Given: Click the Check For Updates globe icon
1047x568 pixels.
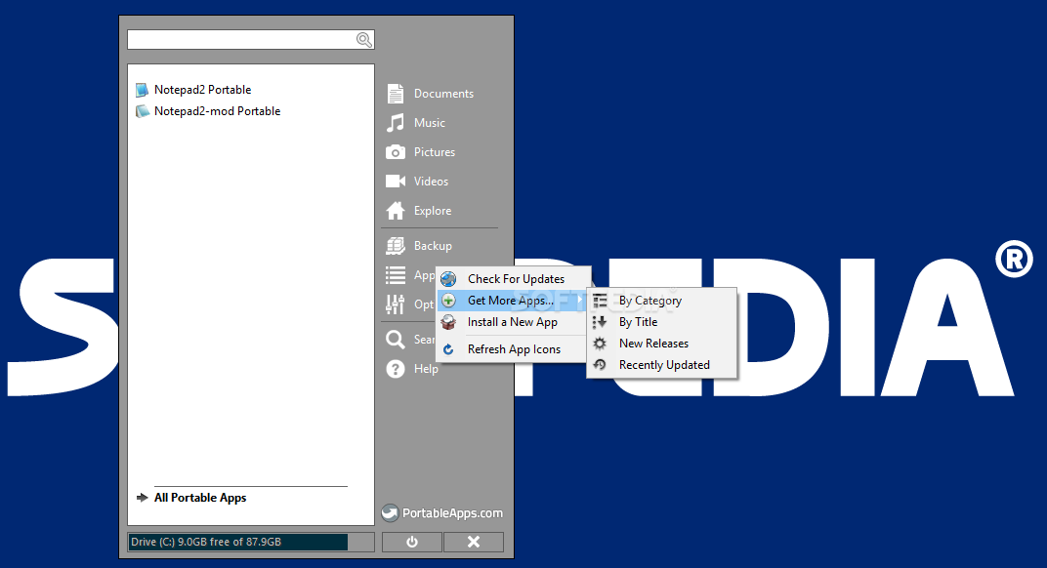Looking at the screenshot, I should [x=448, y=278].
